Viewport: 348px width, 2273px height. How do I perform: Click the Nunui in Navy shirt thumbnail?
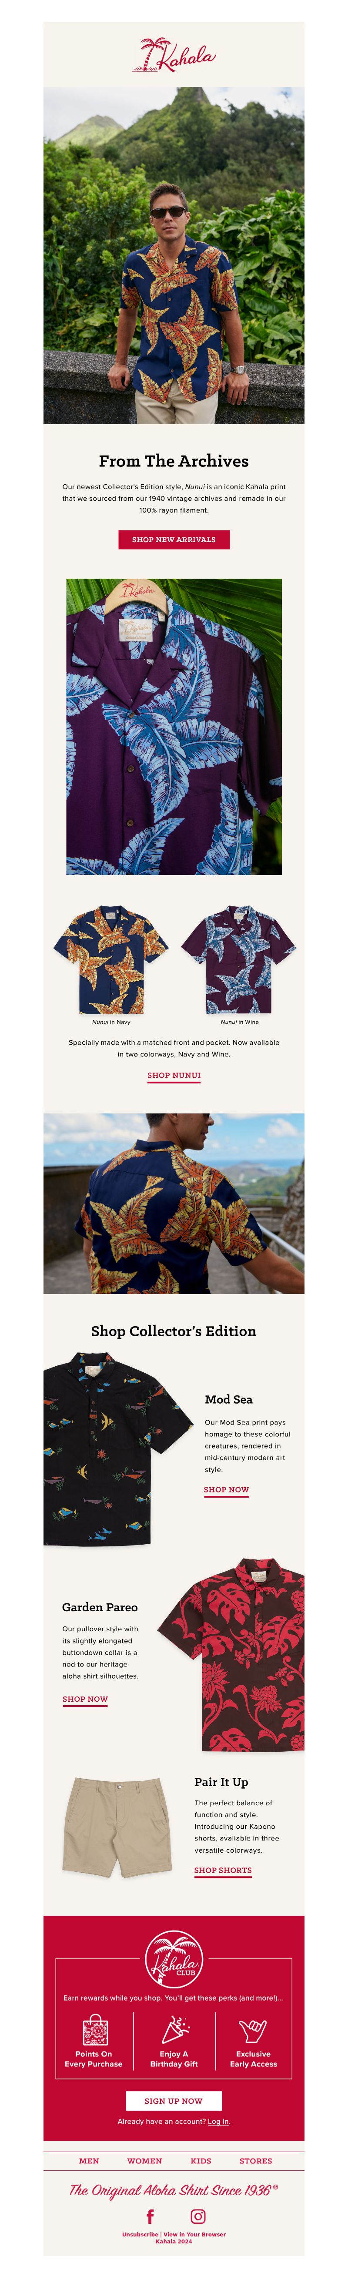[111, 960]
